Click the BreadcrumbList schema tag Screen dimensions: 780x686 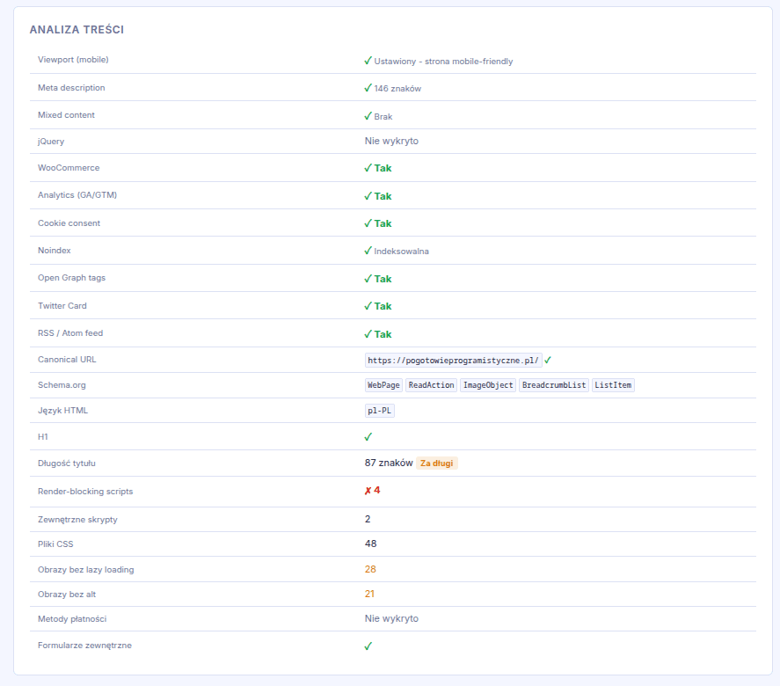pos(554,385)
